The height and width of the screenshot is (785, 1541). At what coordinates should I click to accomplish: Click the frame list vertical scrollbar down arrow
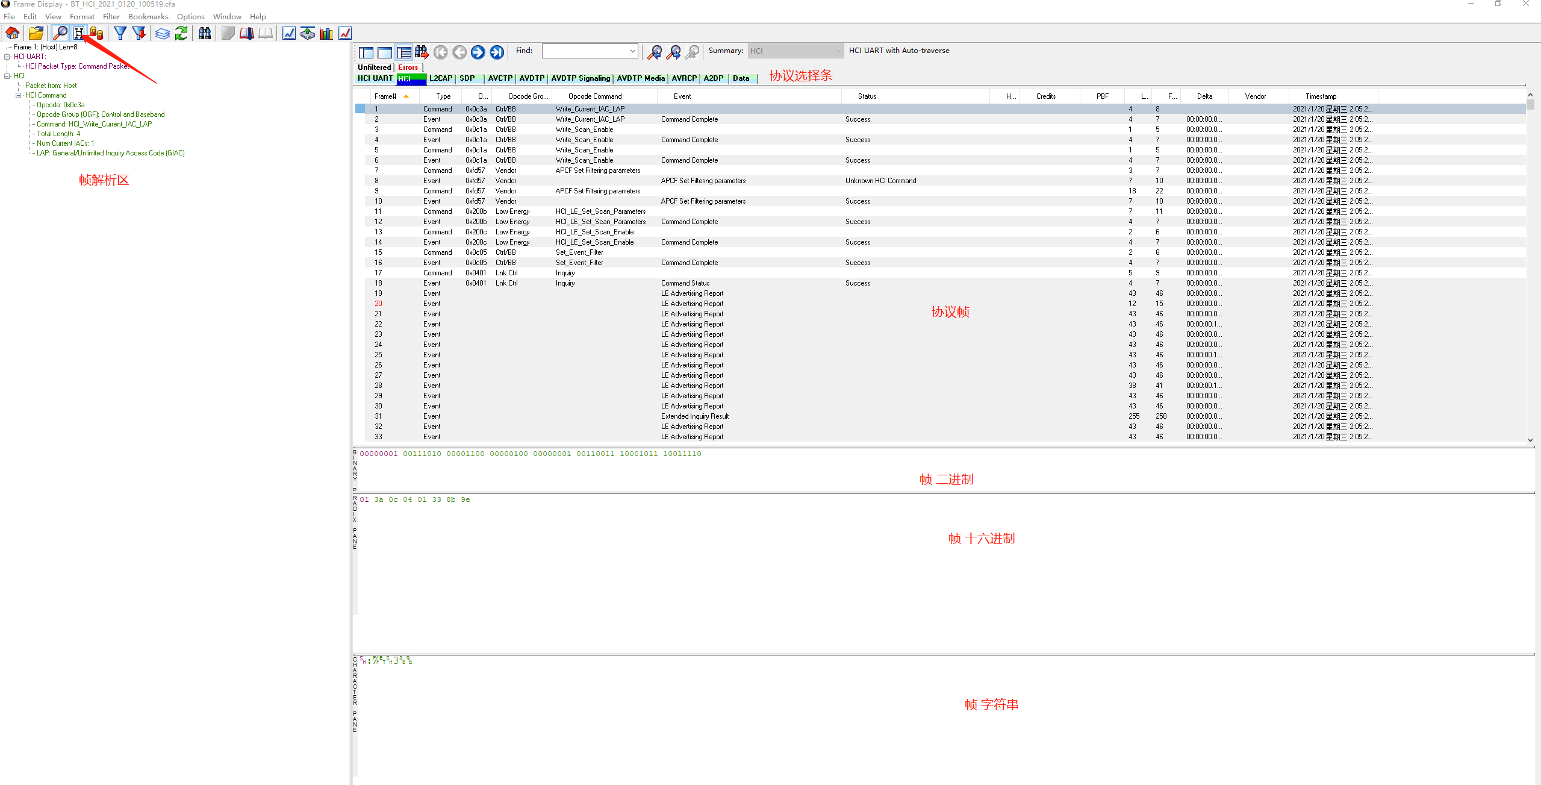[x=1530, y=440]
